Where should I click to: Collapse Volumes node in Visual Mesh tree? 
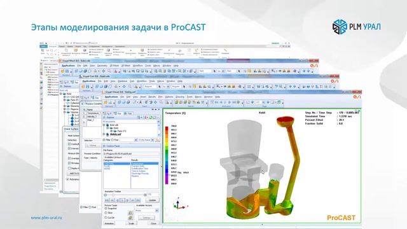tap(65, 113)
